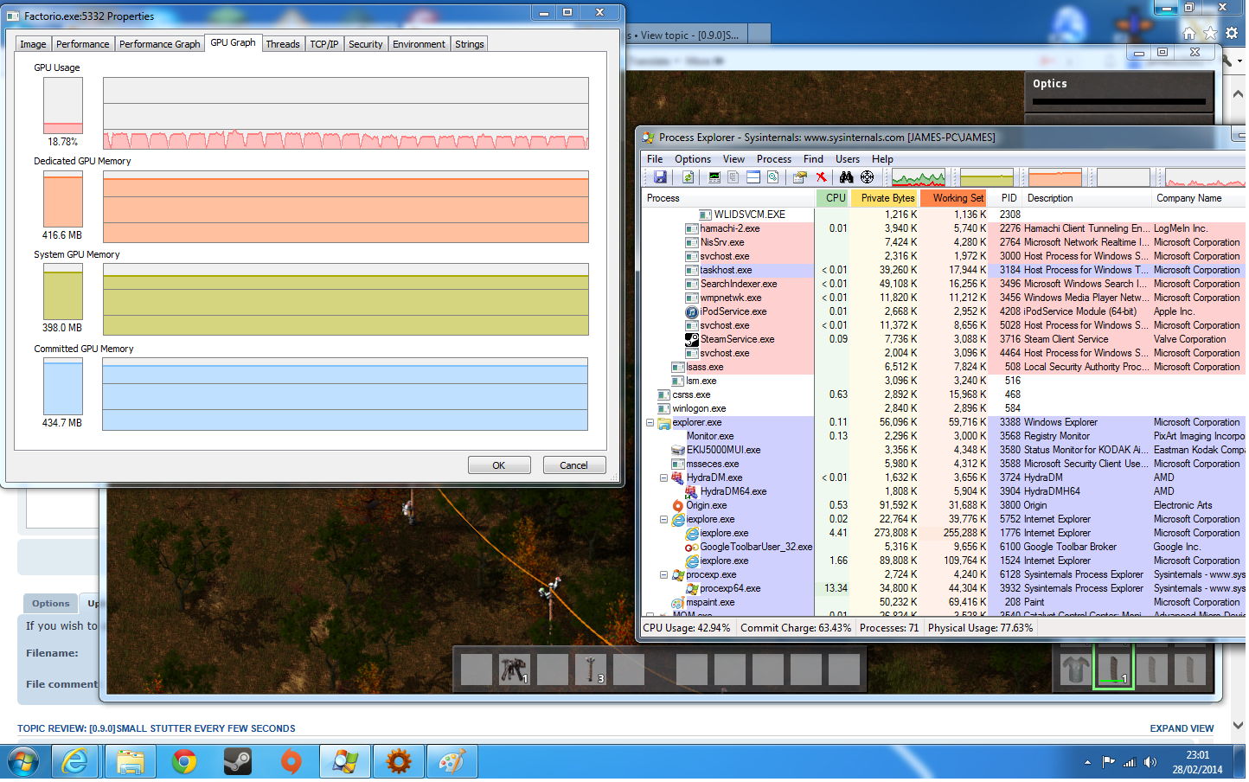Open System Information via the graph toolbar icon

pyautogui.click(x=714, y=177)
